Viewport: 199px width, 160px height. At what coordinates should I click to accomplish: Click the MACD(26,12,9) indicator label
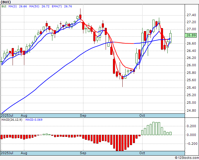click(x=12, y=120)
